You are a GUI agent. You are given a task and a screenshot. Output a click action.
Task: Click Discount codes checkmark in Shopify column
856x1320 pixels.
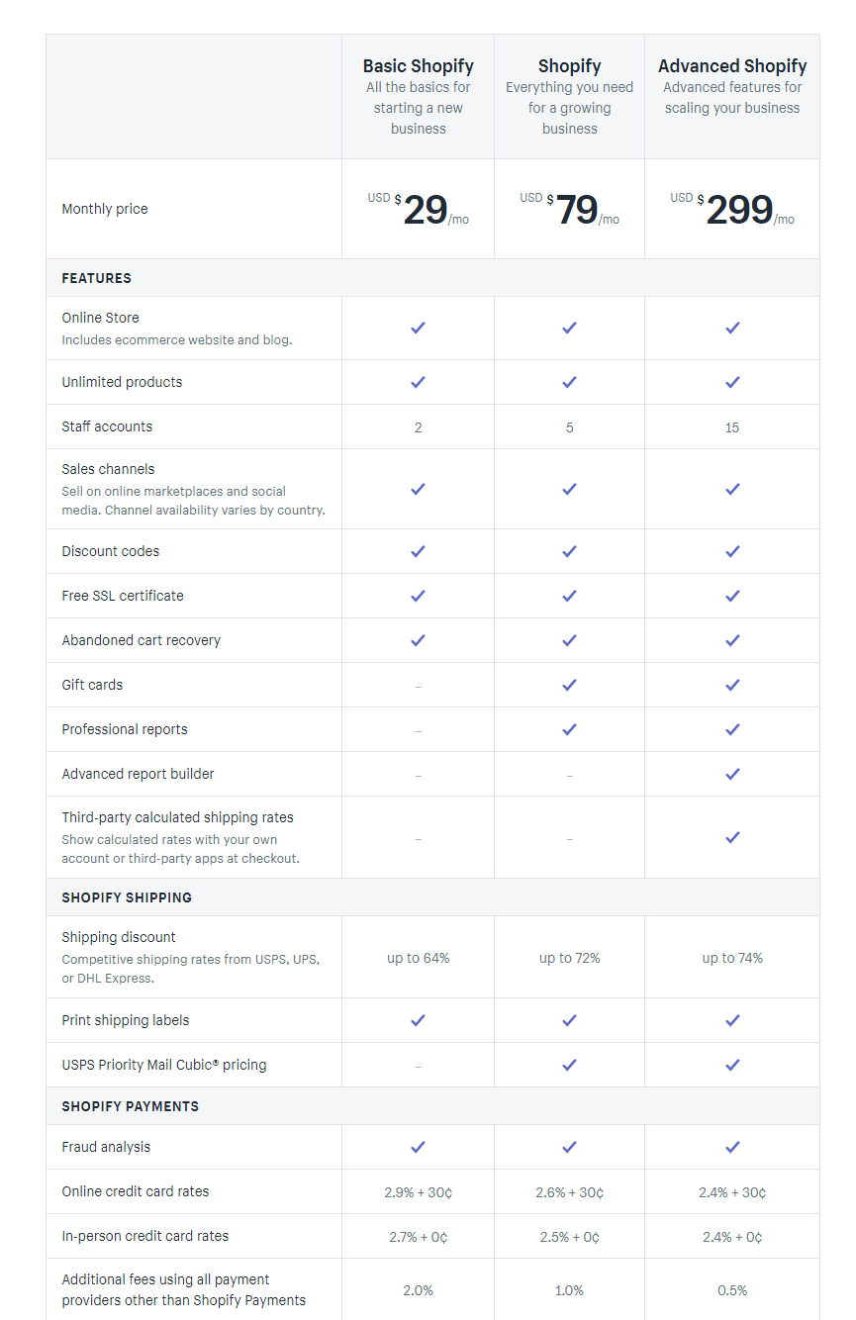[x=569, y=551]
